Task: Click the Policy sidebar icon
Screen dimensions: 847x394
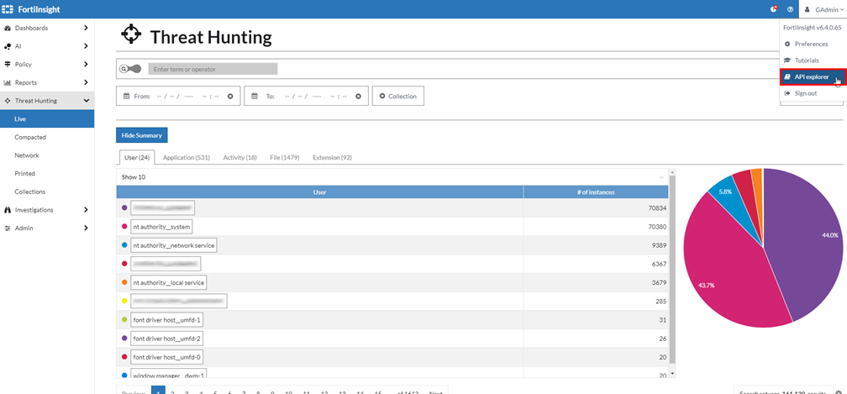Action: coord(8,64)
